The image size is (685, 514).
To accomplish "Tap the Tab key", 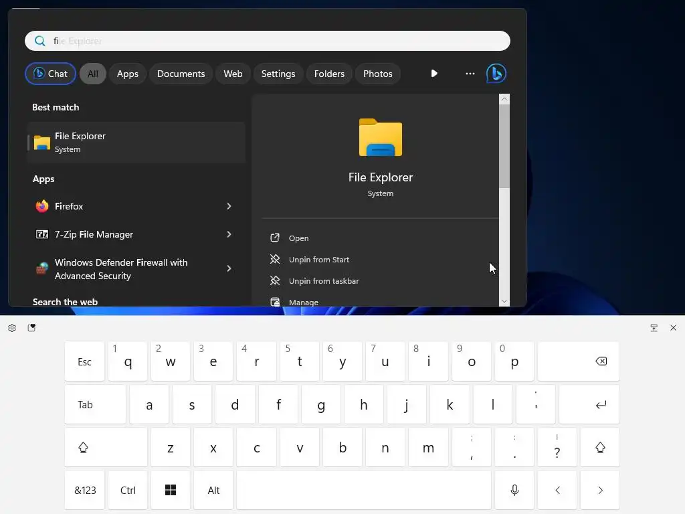I will coord(95,404).
